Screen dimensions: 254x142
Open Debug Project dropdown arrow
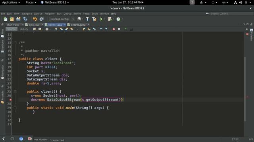tap(114, 19)
